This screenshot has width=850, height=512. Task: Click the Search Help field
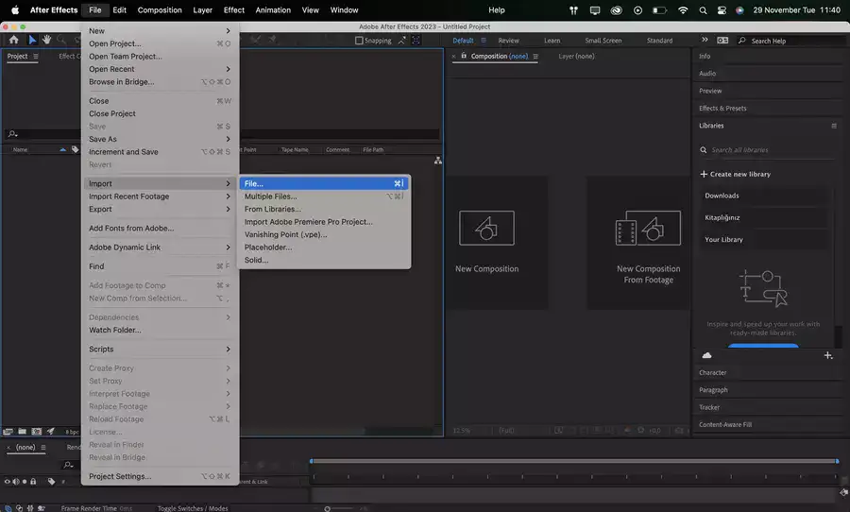click(793, 41)
